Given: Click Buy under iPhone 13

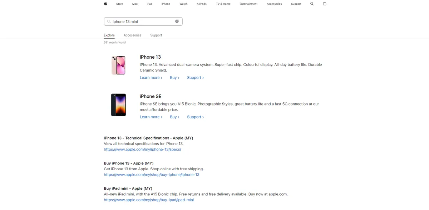Looking at the screenshot, I should (x=174, y=78).
